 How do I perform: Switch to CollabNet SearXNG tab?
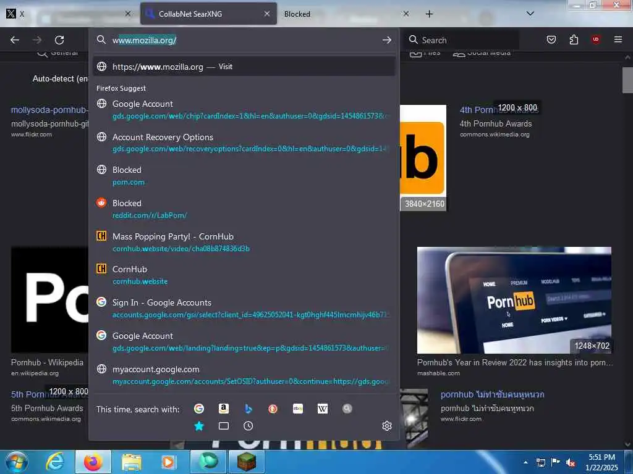click(x=208, y=14)
